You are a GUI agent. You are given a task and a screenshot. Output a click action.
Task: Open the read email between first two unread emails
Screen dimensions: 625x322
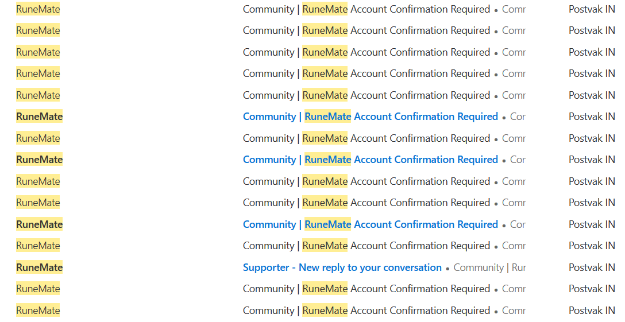[366, 138]
